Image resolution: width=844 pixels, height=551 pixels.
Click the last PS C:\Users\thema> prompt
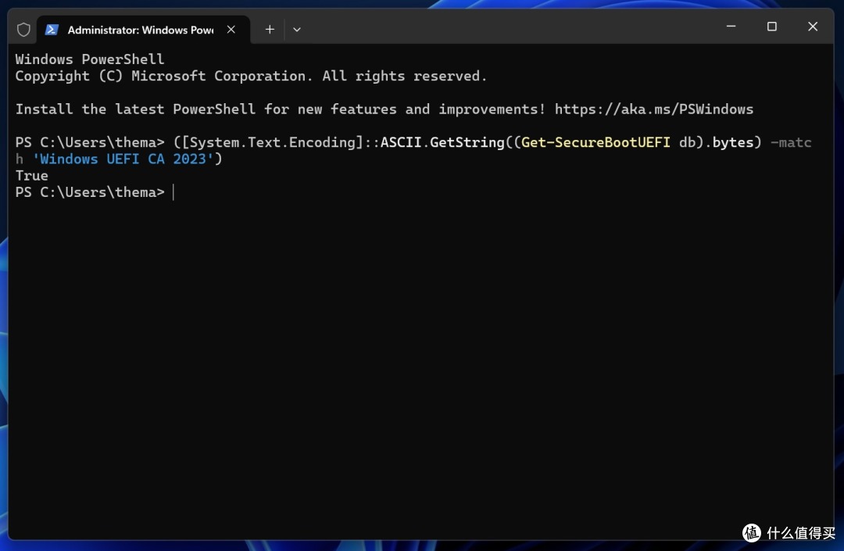point(90,192)
